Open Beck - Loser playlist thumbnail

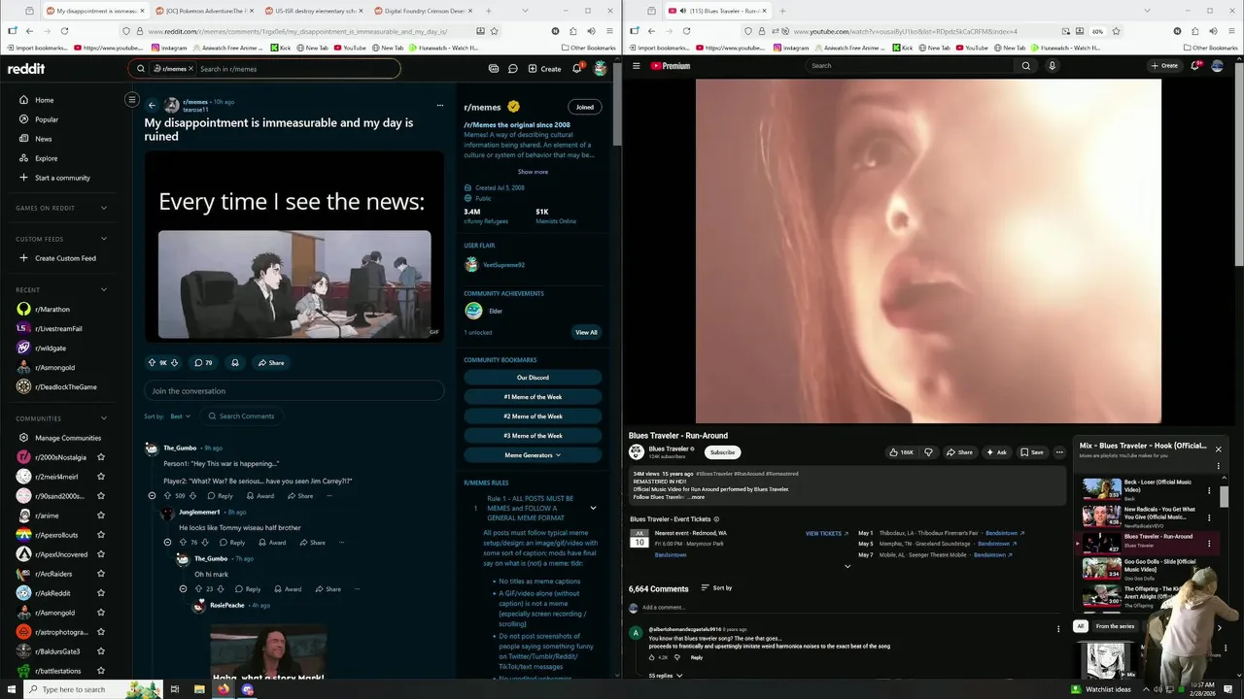click(1101, 488)
